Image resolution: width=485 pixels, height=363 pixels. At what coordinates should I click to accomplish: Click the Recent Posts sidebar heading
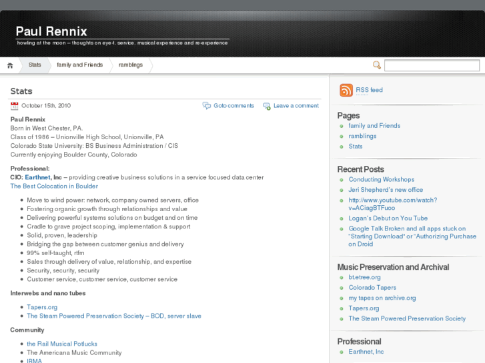click(360, 169)
